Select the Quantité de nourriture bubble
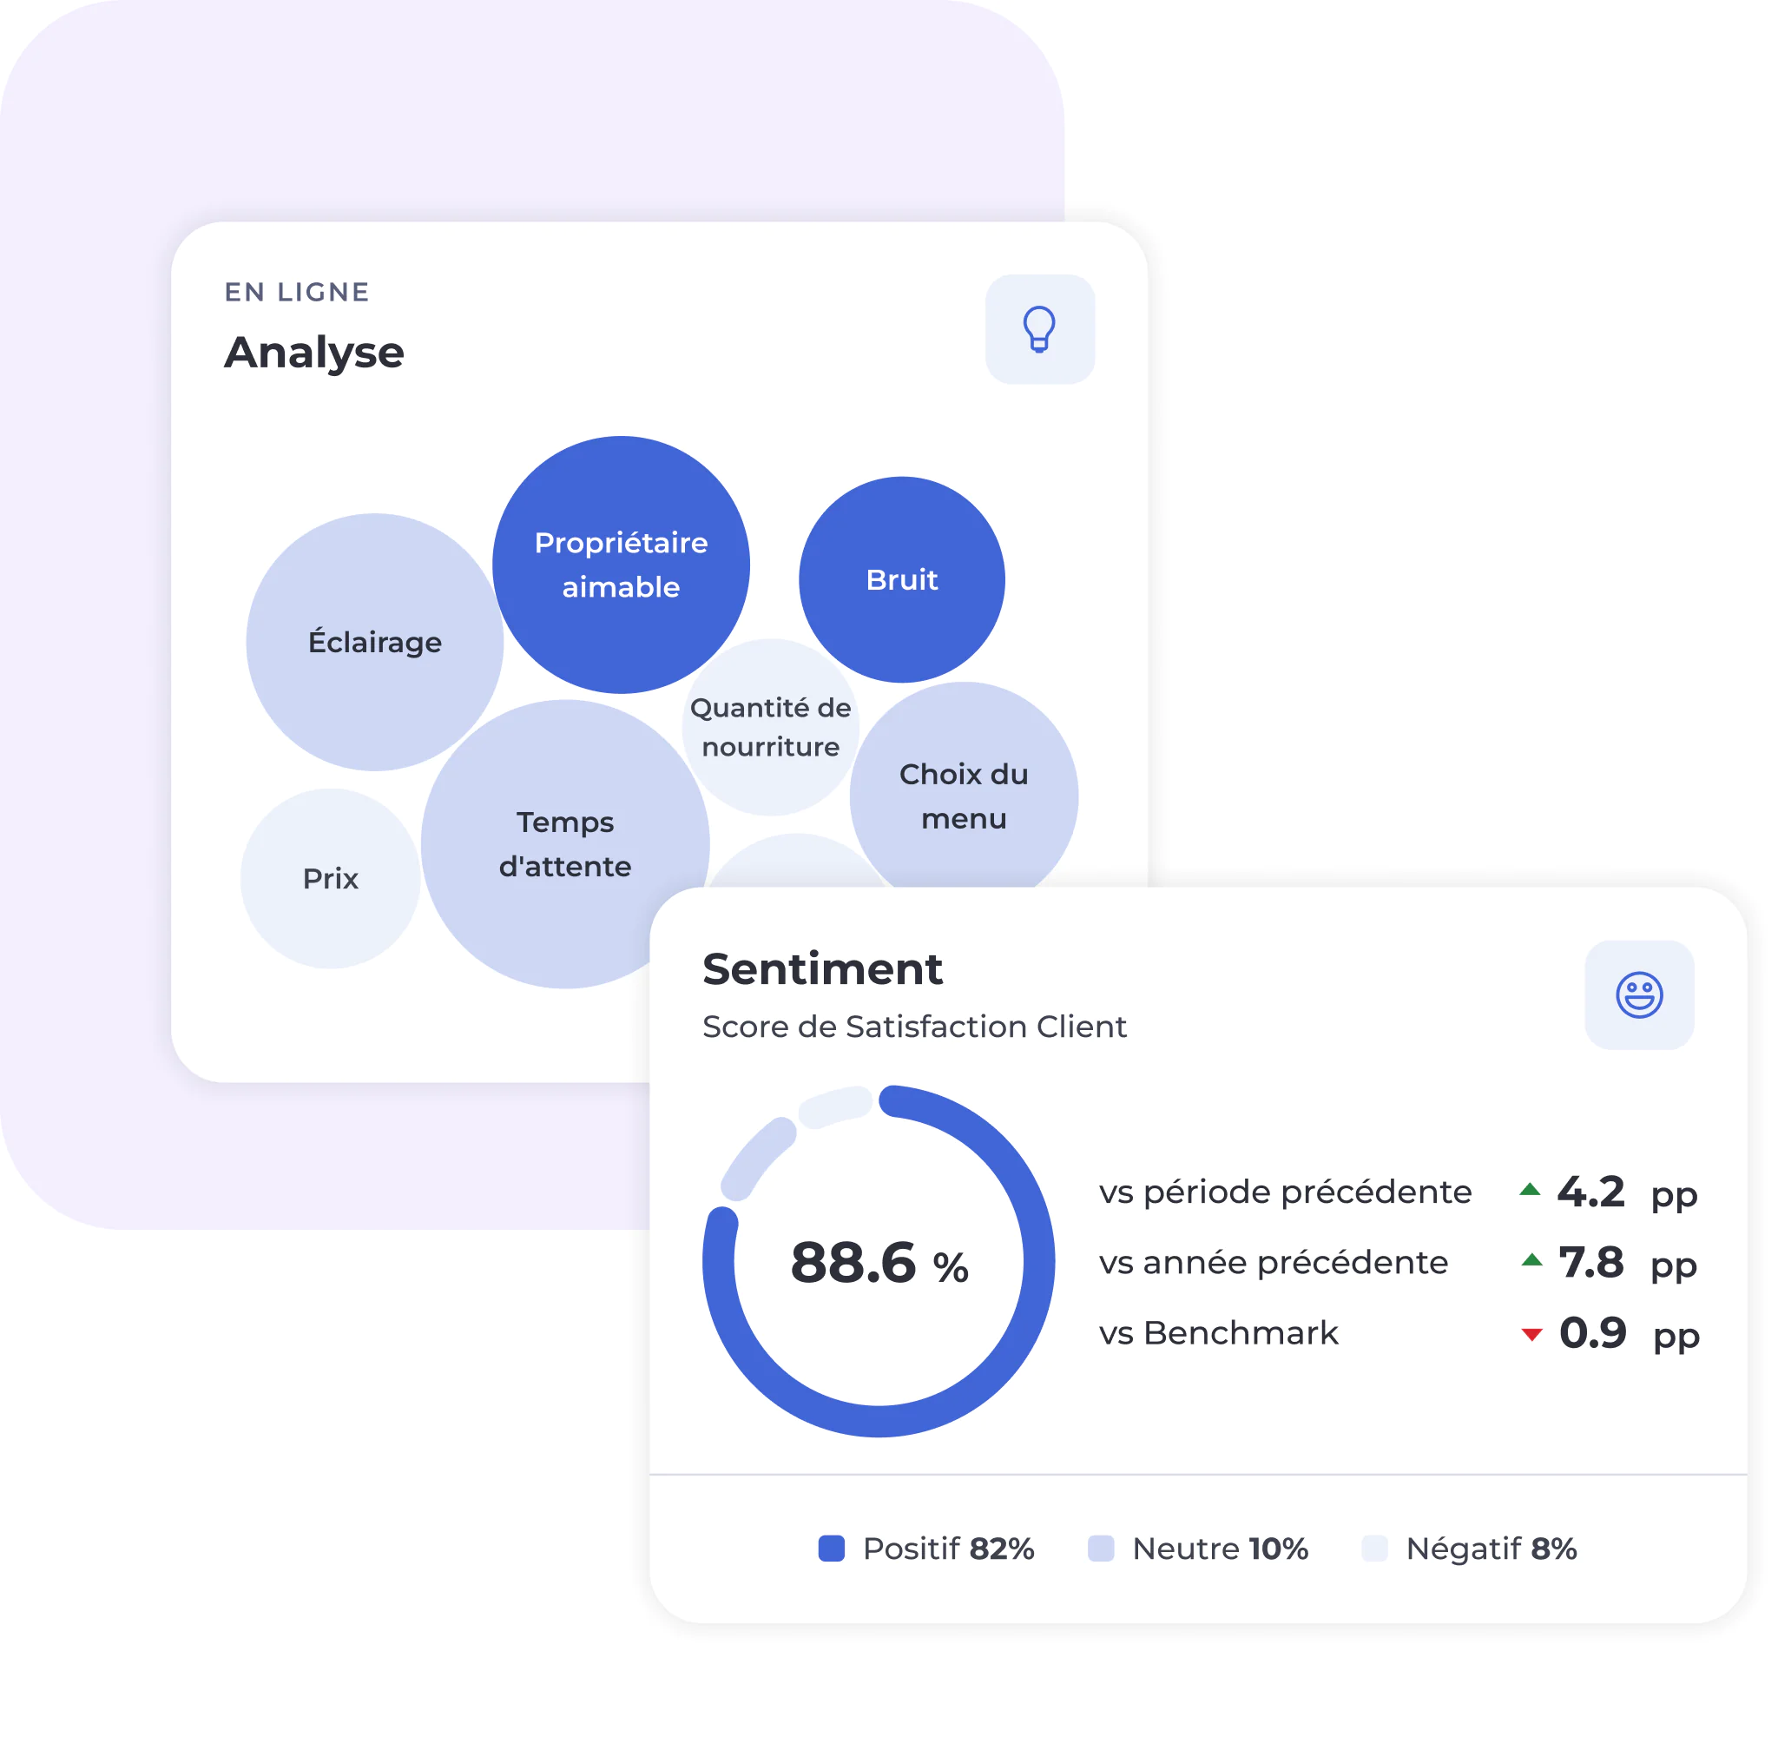 pos(771,727)
